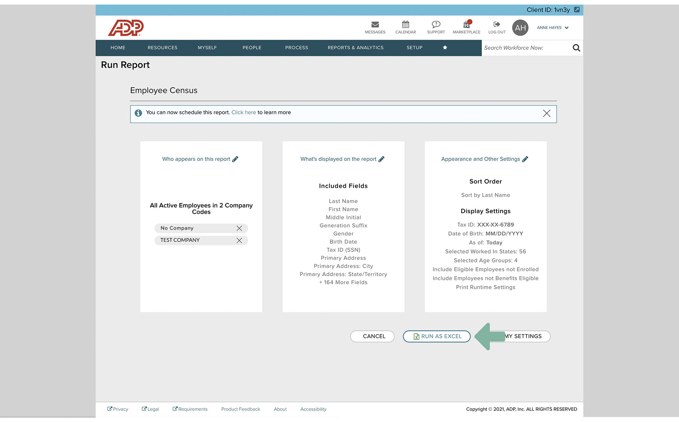Open the Privacy footer link
679x422 pixels.
pyautogui.click(x=118, y=409)
